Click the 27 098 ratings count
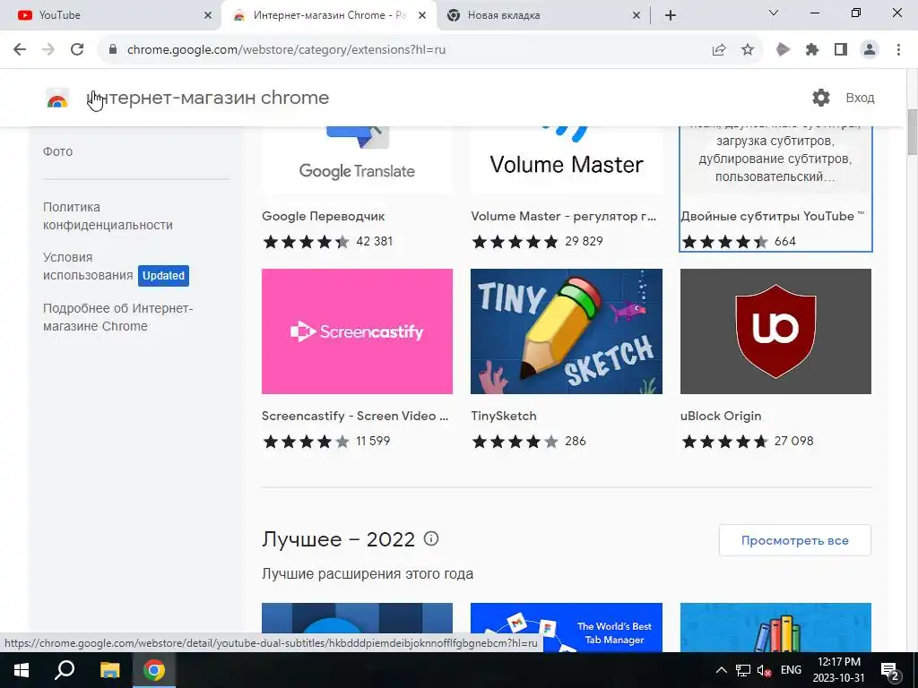 (793, 441)
